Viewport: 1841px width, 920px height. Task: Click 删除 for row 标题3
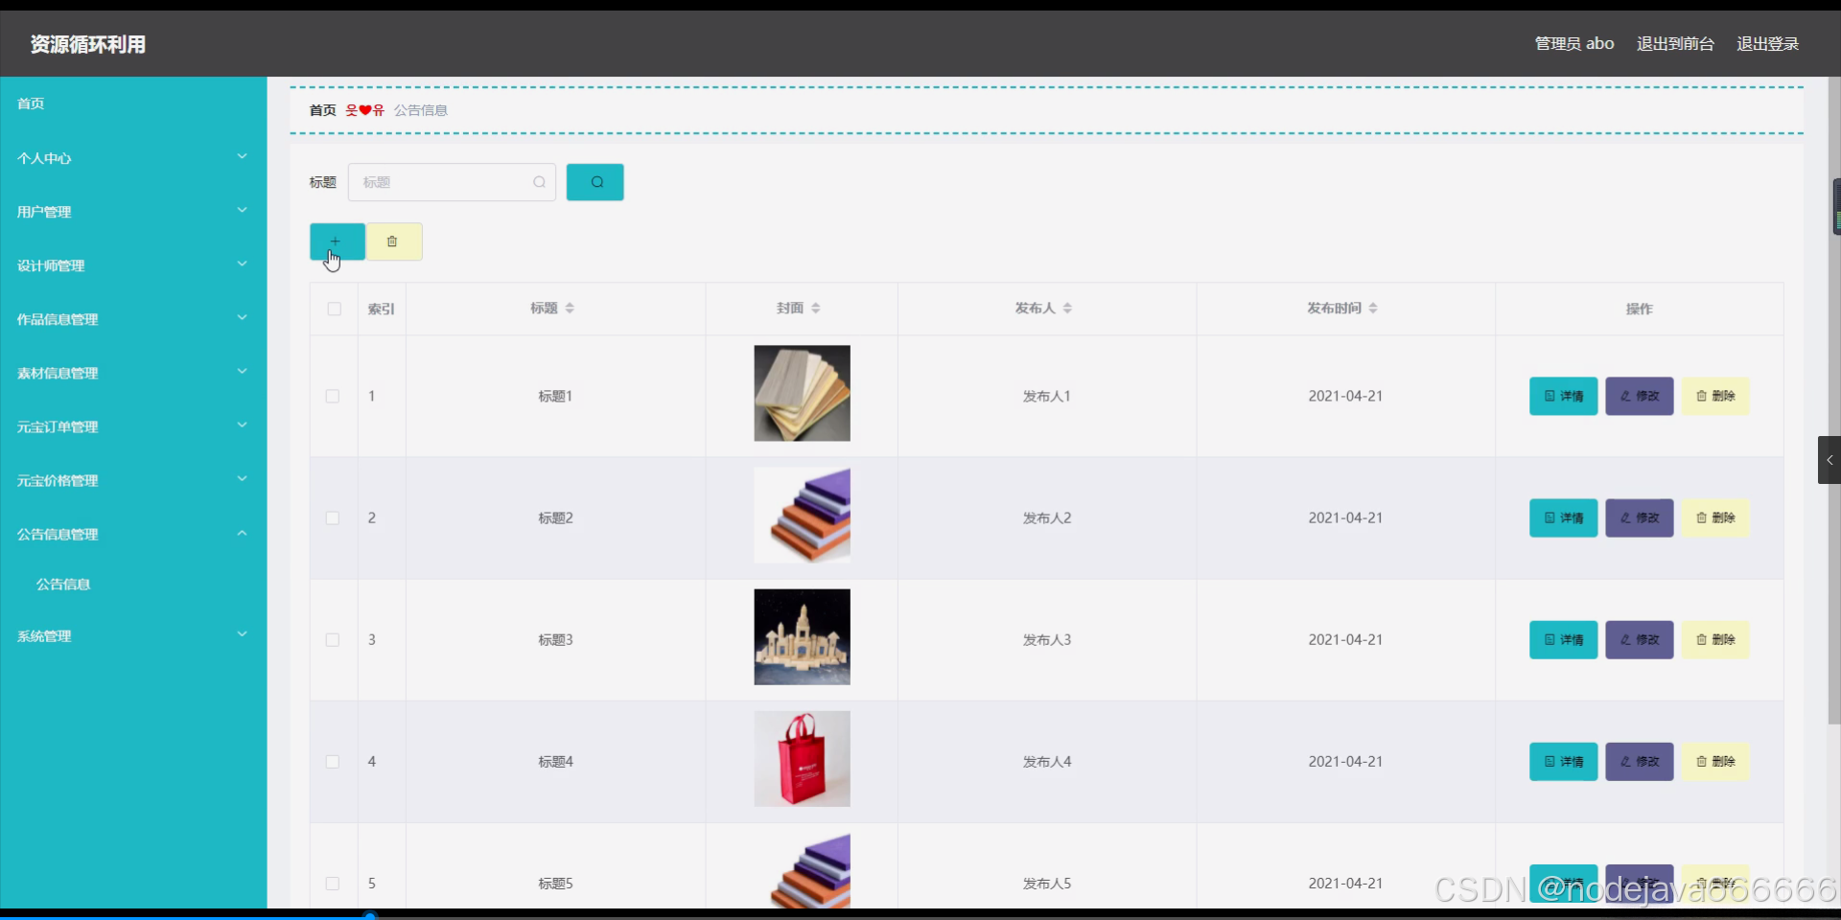[1715, 639]
